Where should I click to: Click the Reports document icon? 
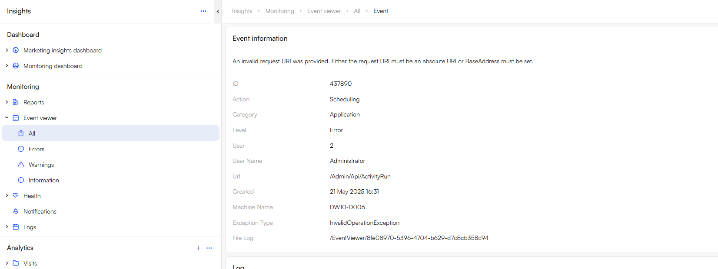click(x=16, y=102)
